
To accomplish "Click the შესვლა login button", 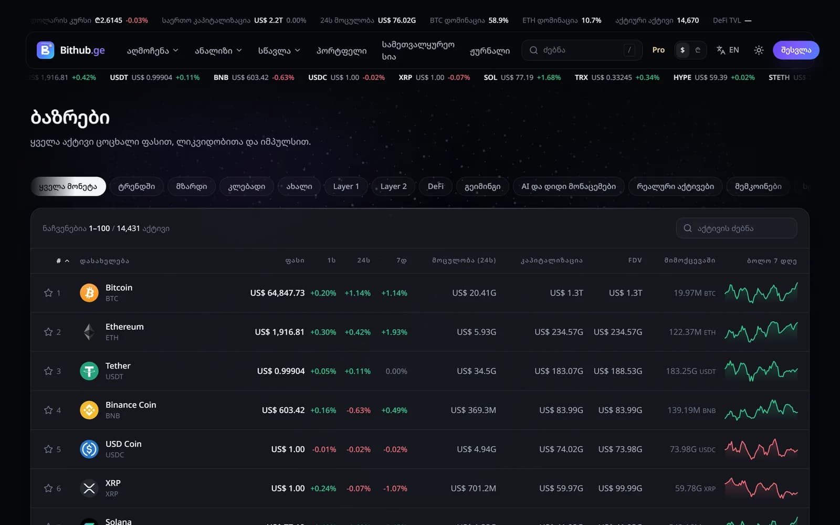I will [796, 50].
